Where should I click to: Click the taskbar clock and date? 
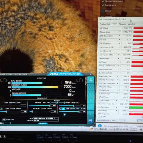pos(134,130)
